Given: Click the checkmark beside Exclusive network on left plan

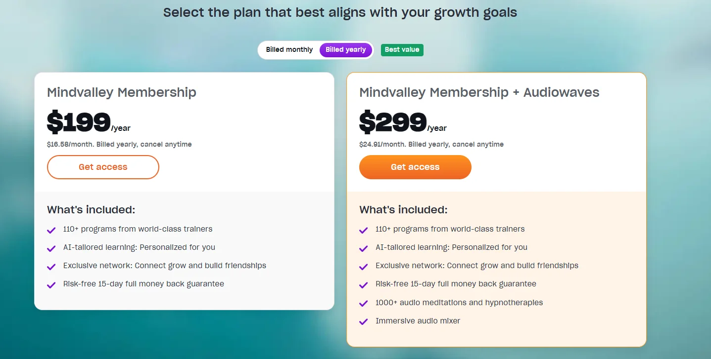Looking at the screenshot, I should 51,266.
